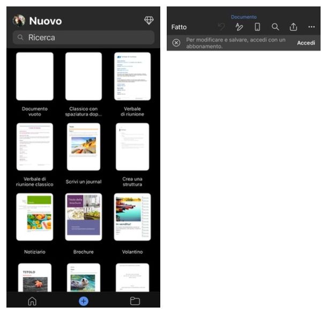Tap the blue plus New button
Screen dimensions: 327x314
(x=84, y=301)
